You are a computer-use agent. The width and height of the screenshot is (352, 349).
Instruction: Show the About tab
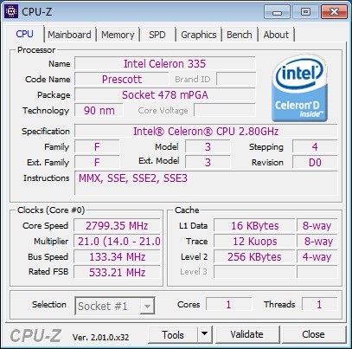pyautogui.click(x=276, y=35)
